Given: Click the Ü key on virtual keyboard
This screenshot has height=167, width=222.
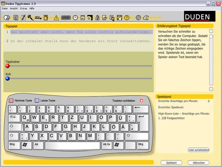Looking at the screenshot, I should coord(121,118).
